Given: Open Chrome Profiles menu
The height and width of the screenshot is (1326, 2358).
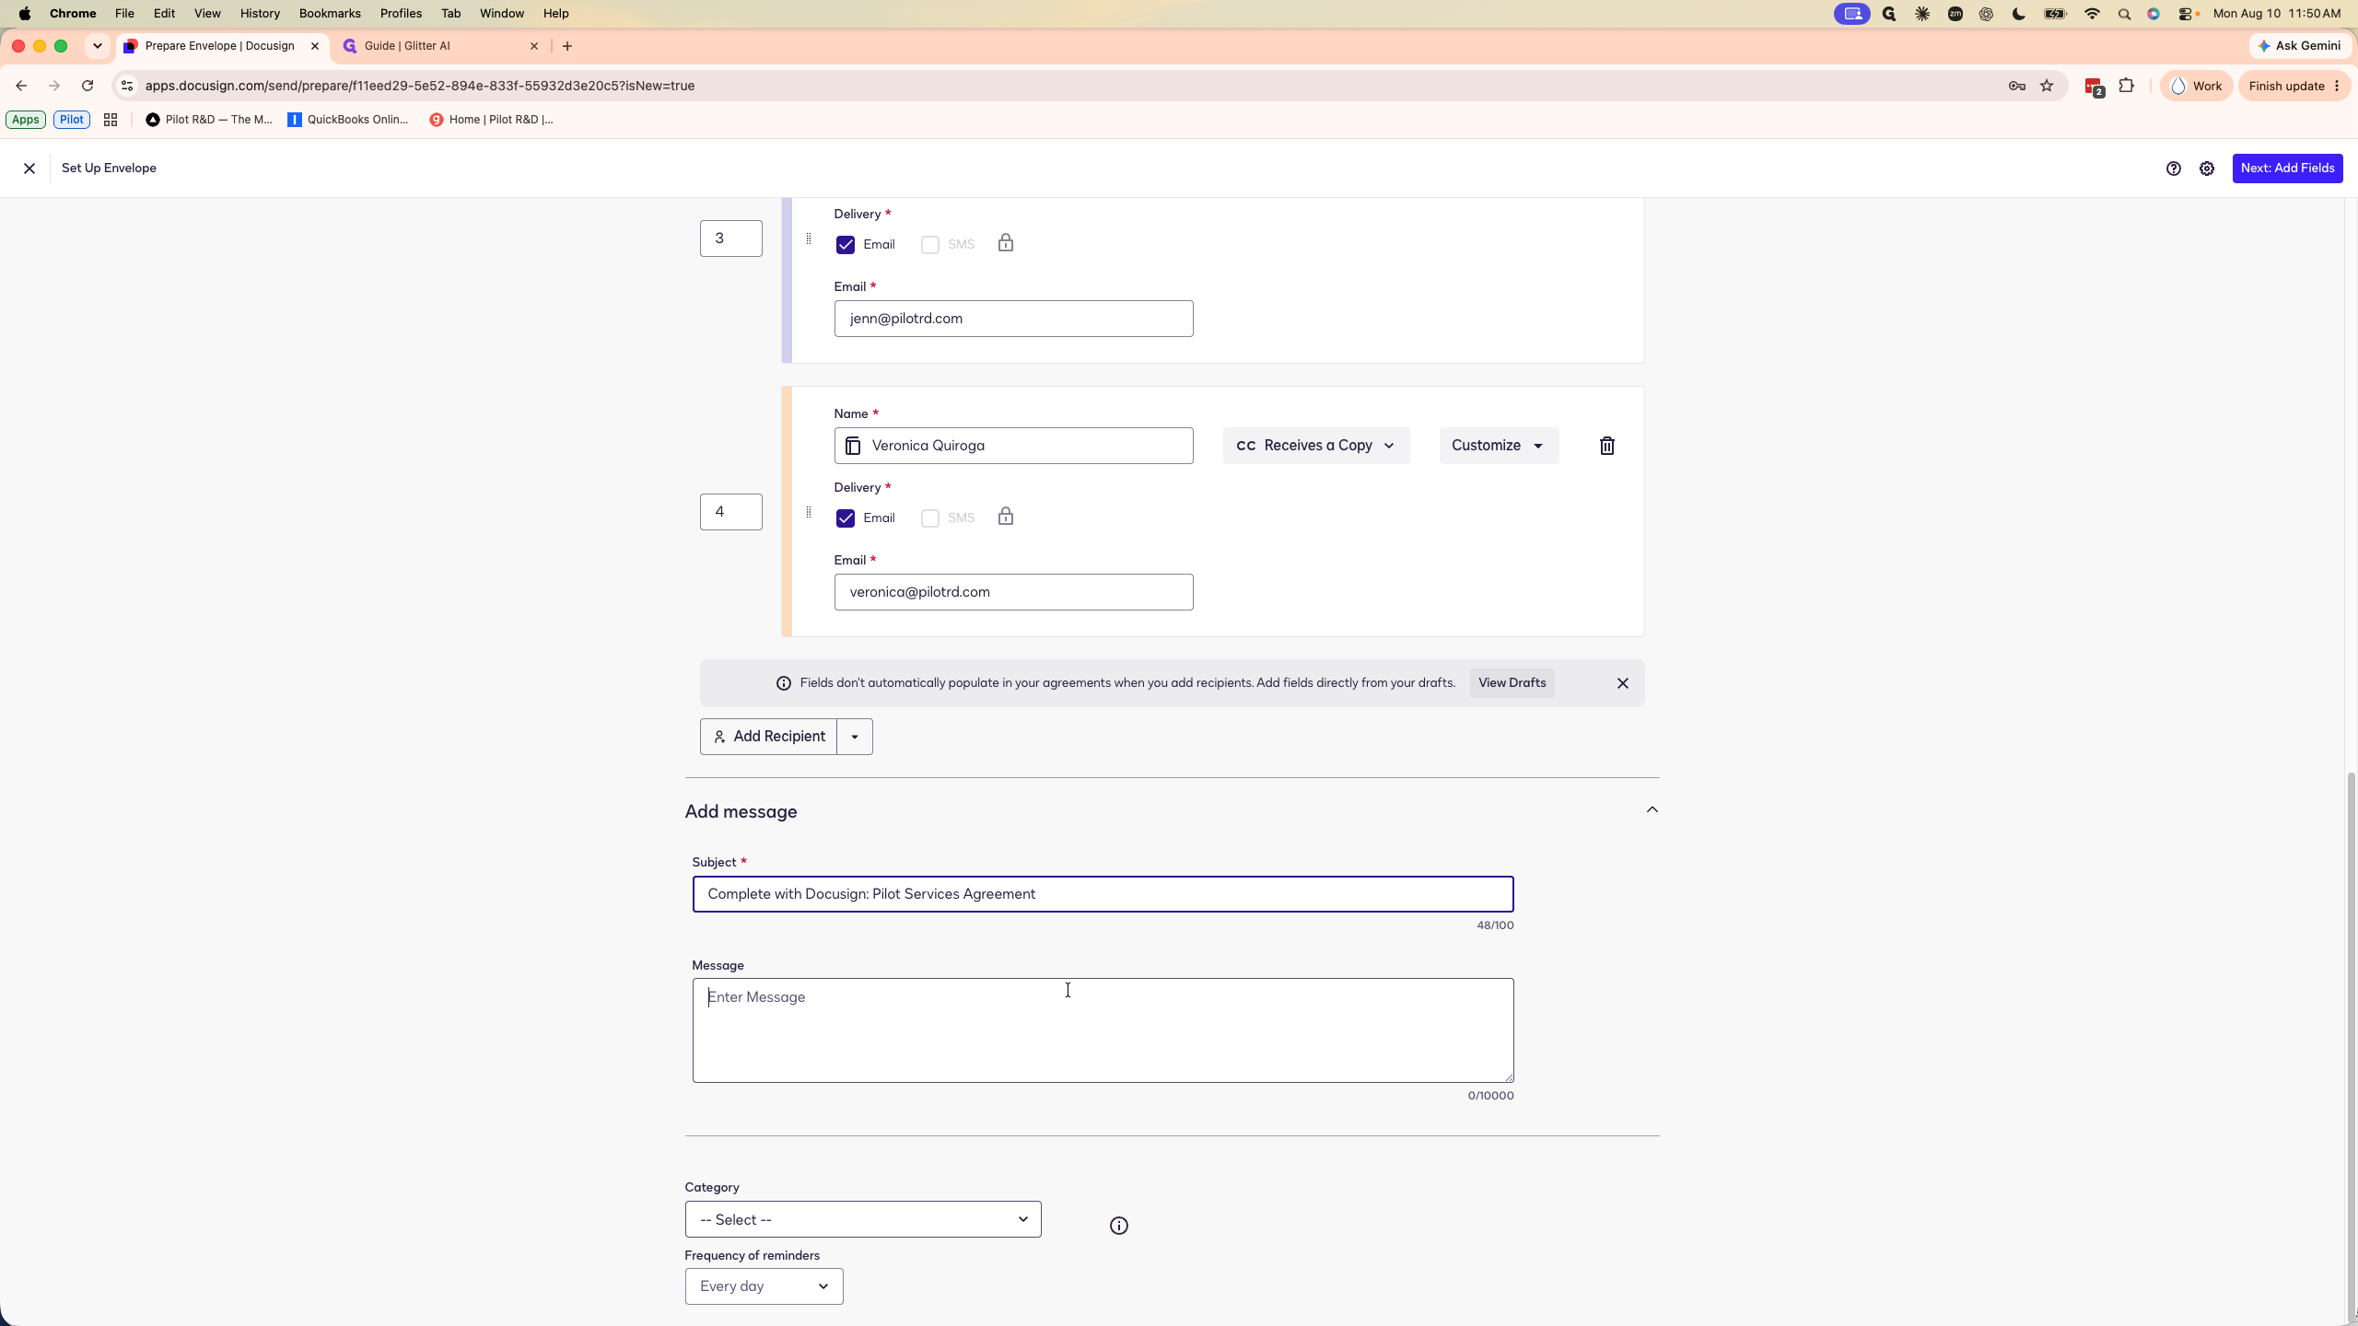Looking at the screenshot, I should click(401, 14).
